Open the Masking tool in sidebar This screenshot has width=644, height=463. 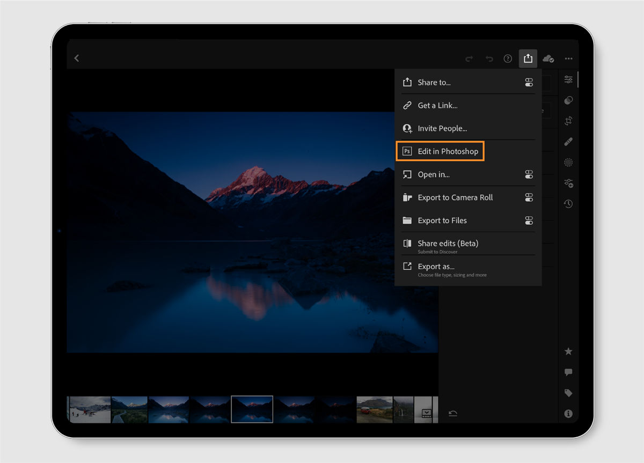click(x=568, y=163)
